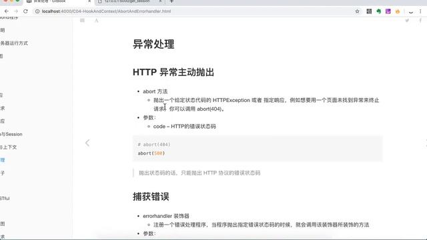Screen dimensions: 427x240
Task: Click the 参数 bullet under abort 方法
Action: (149, 117)
